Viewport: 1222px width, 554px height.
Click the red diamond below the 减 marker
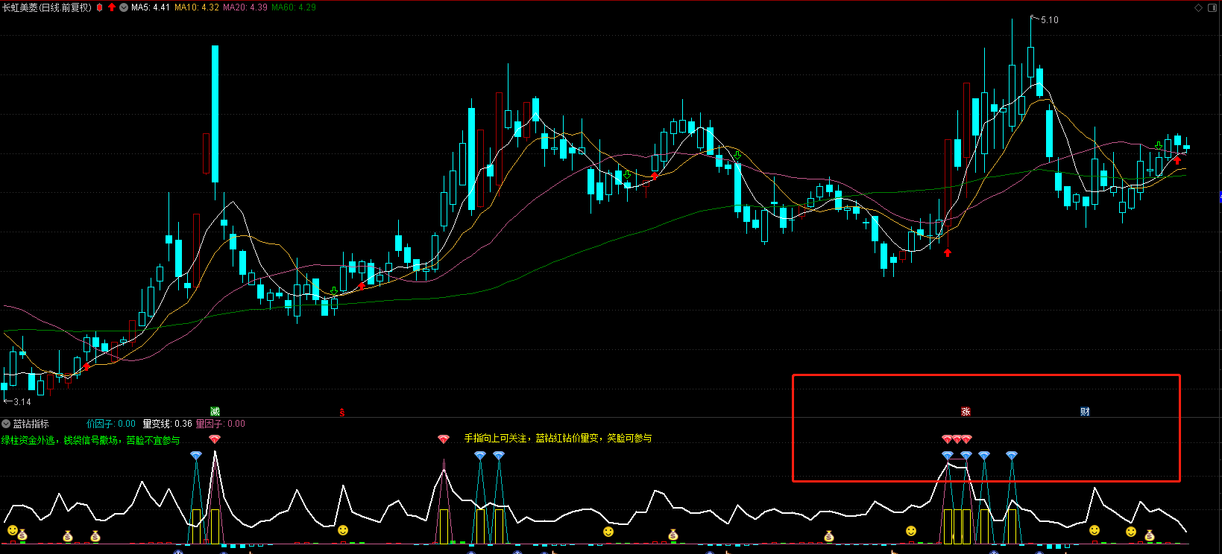click(x=215, y=439)
